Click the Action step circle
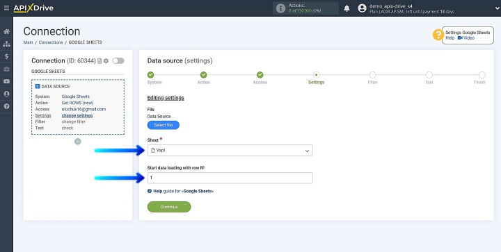 click(203, 75)
